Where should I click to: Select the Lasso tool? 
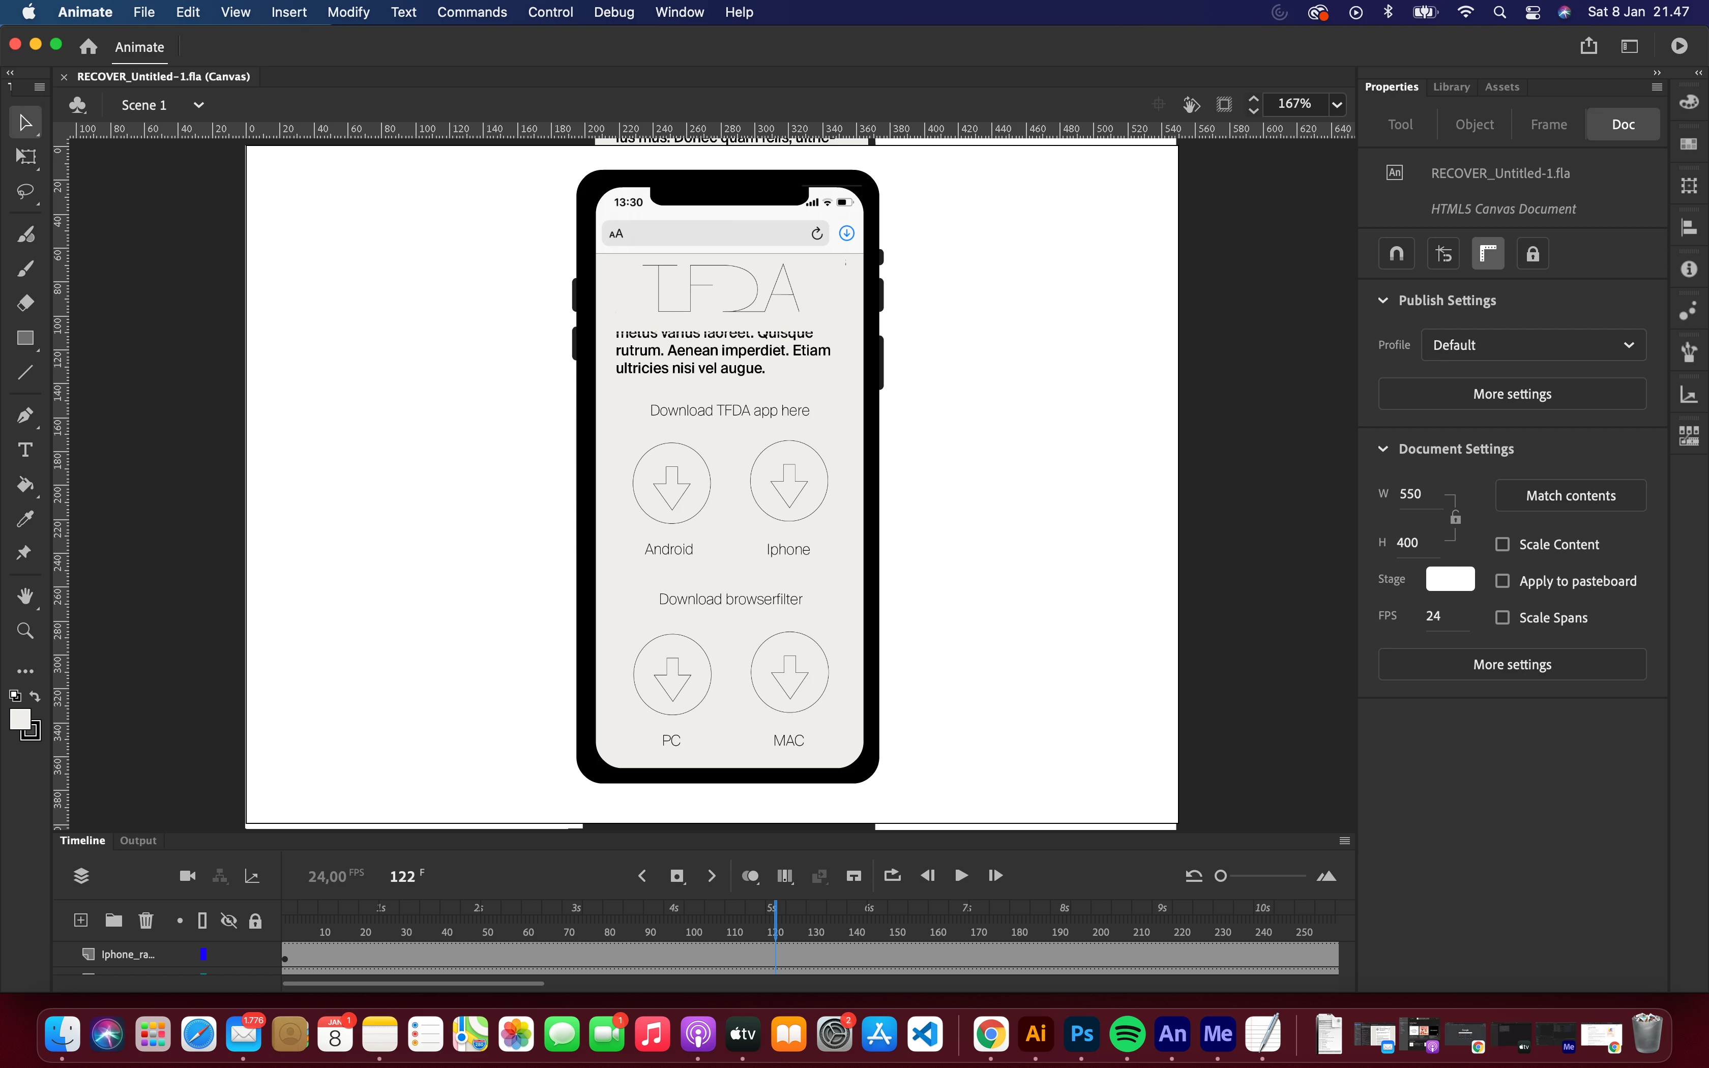(x=25, y=191)
